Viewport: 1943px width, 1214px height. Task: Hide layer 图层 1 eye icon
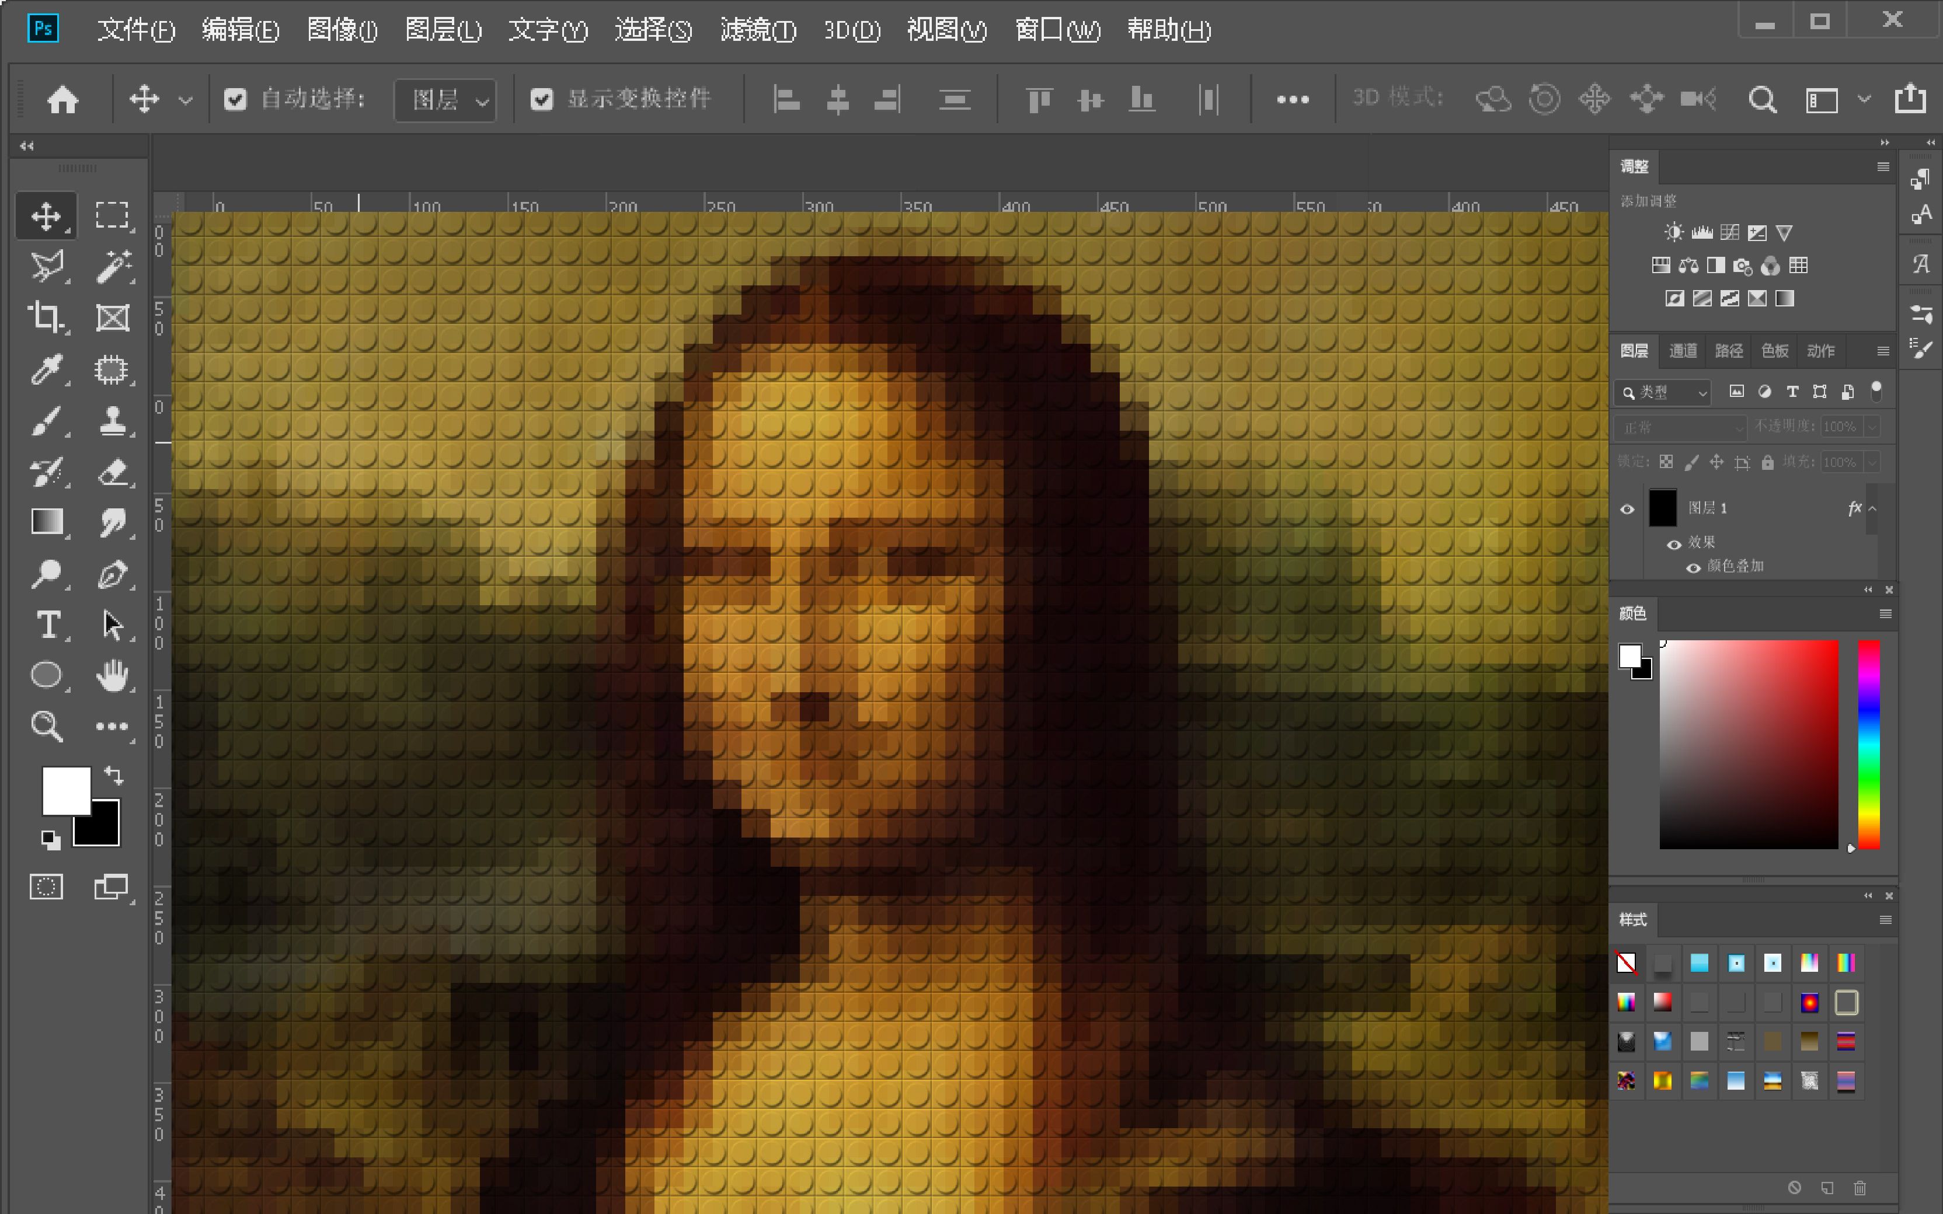(1628, 509)
